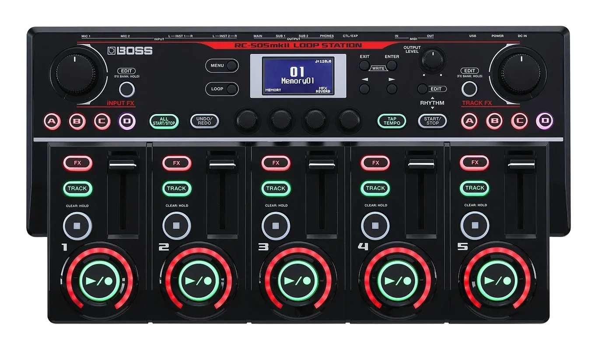Image resolution: width=595 pixels, height=355 pixels.
Task: Select the purple Track FX button D
Action: (544, 121)
